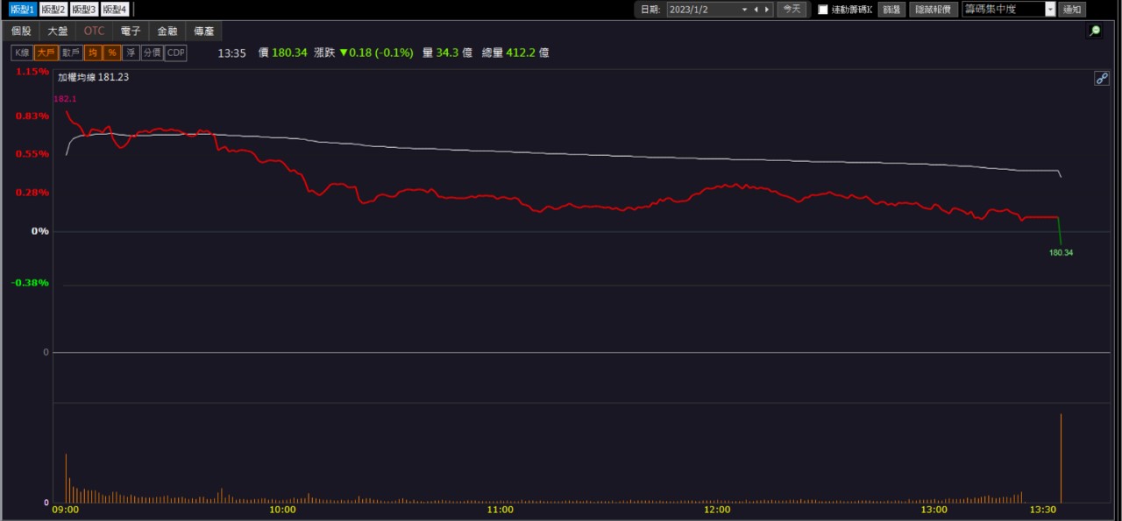Switch to the 傳產 tab
Image resolution: width=1122 pixels, height=521 pixels.
click(x=203, y=31)
